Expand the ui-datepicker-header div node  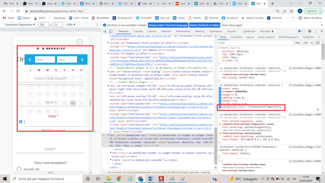point(111,152)
